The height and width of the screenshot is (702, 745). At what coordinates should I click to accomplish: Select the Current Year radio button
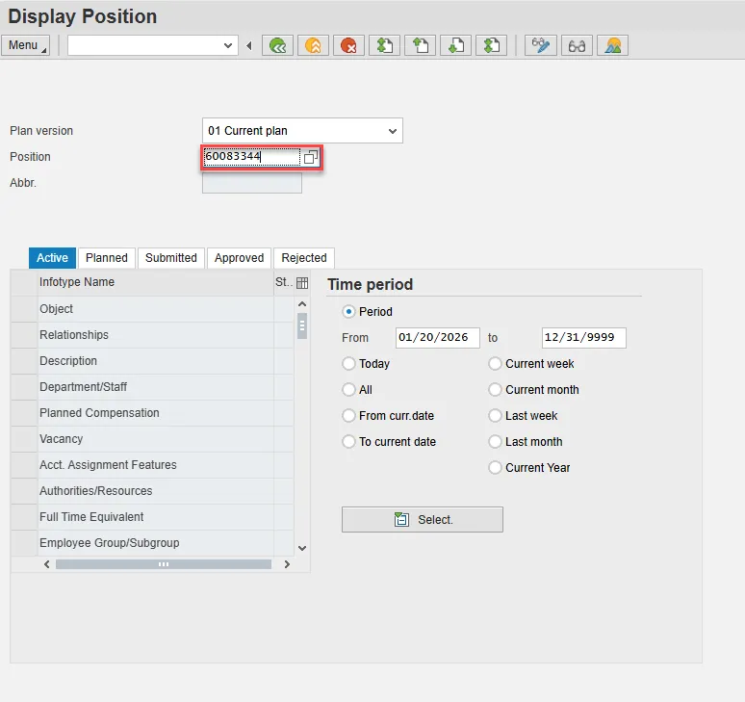coord(495,468)
